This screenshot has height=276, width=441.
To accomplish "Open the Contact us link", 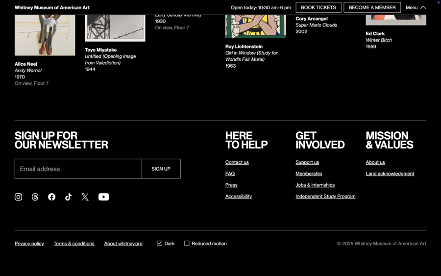I will 237,162.
